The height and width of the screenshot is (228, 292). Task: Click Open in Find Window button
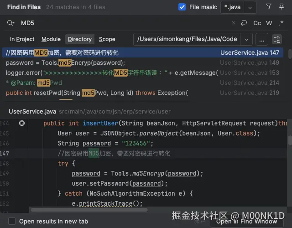pos(246,222)
